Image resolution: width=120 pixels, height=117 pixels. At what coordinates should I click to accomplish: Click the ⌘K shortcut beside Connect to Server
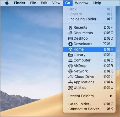click(x=110, y=109)
